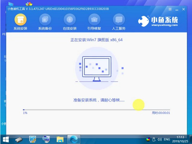Open the computer tools taskbar icon
Screen dimensions: 192x144
[32, 139]
